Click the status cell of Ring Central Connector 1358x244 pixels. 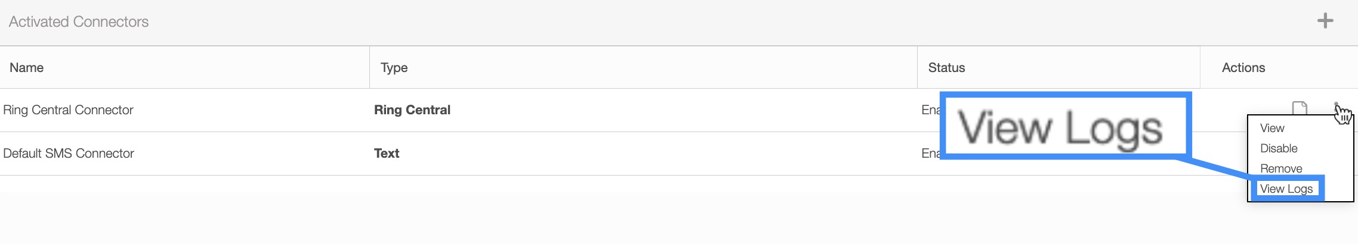(930, 110)
